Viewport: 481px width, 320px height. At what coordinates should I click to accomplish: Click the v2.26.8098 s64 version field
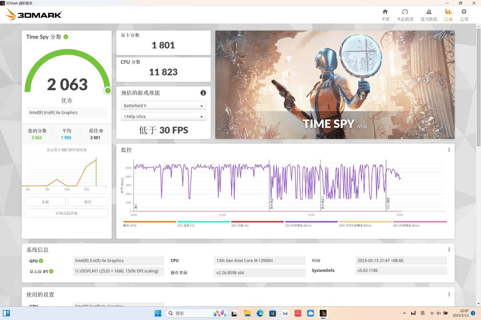pyautogui.click(x=260, y=273)
